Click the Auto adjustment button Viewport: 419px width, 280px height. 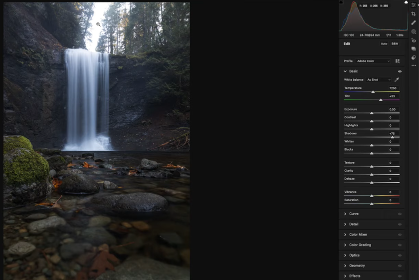click(x=384, y=43)
